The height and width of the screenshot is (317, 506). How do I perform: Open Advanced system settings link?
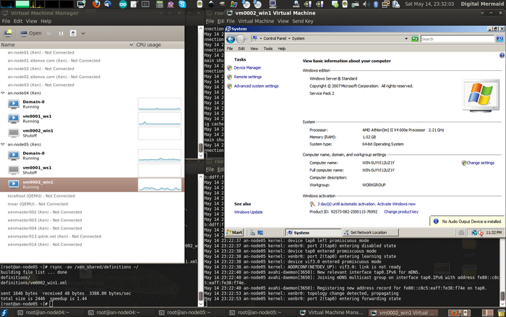point(256,86)
